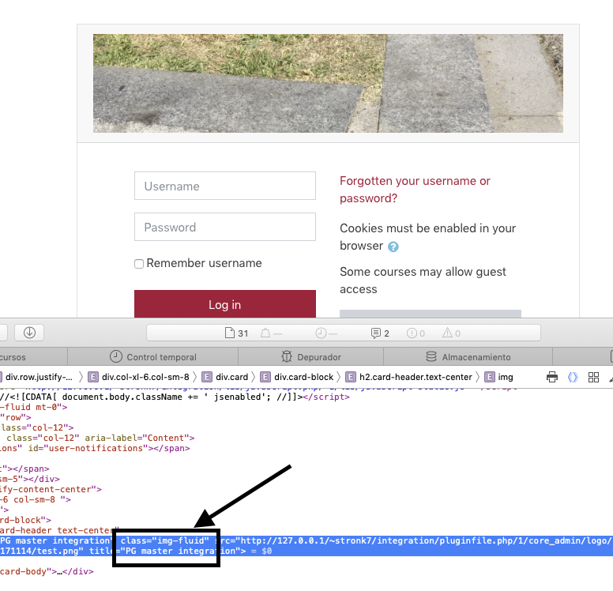This screenshot has width=613, height=591.
Task: Click the 'Some courses may allow guest access' text
Action: click(423, 280)
